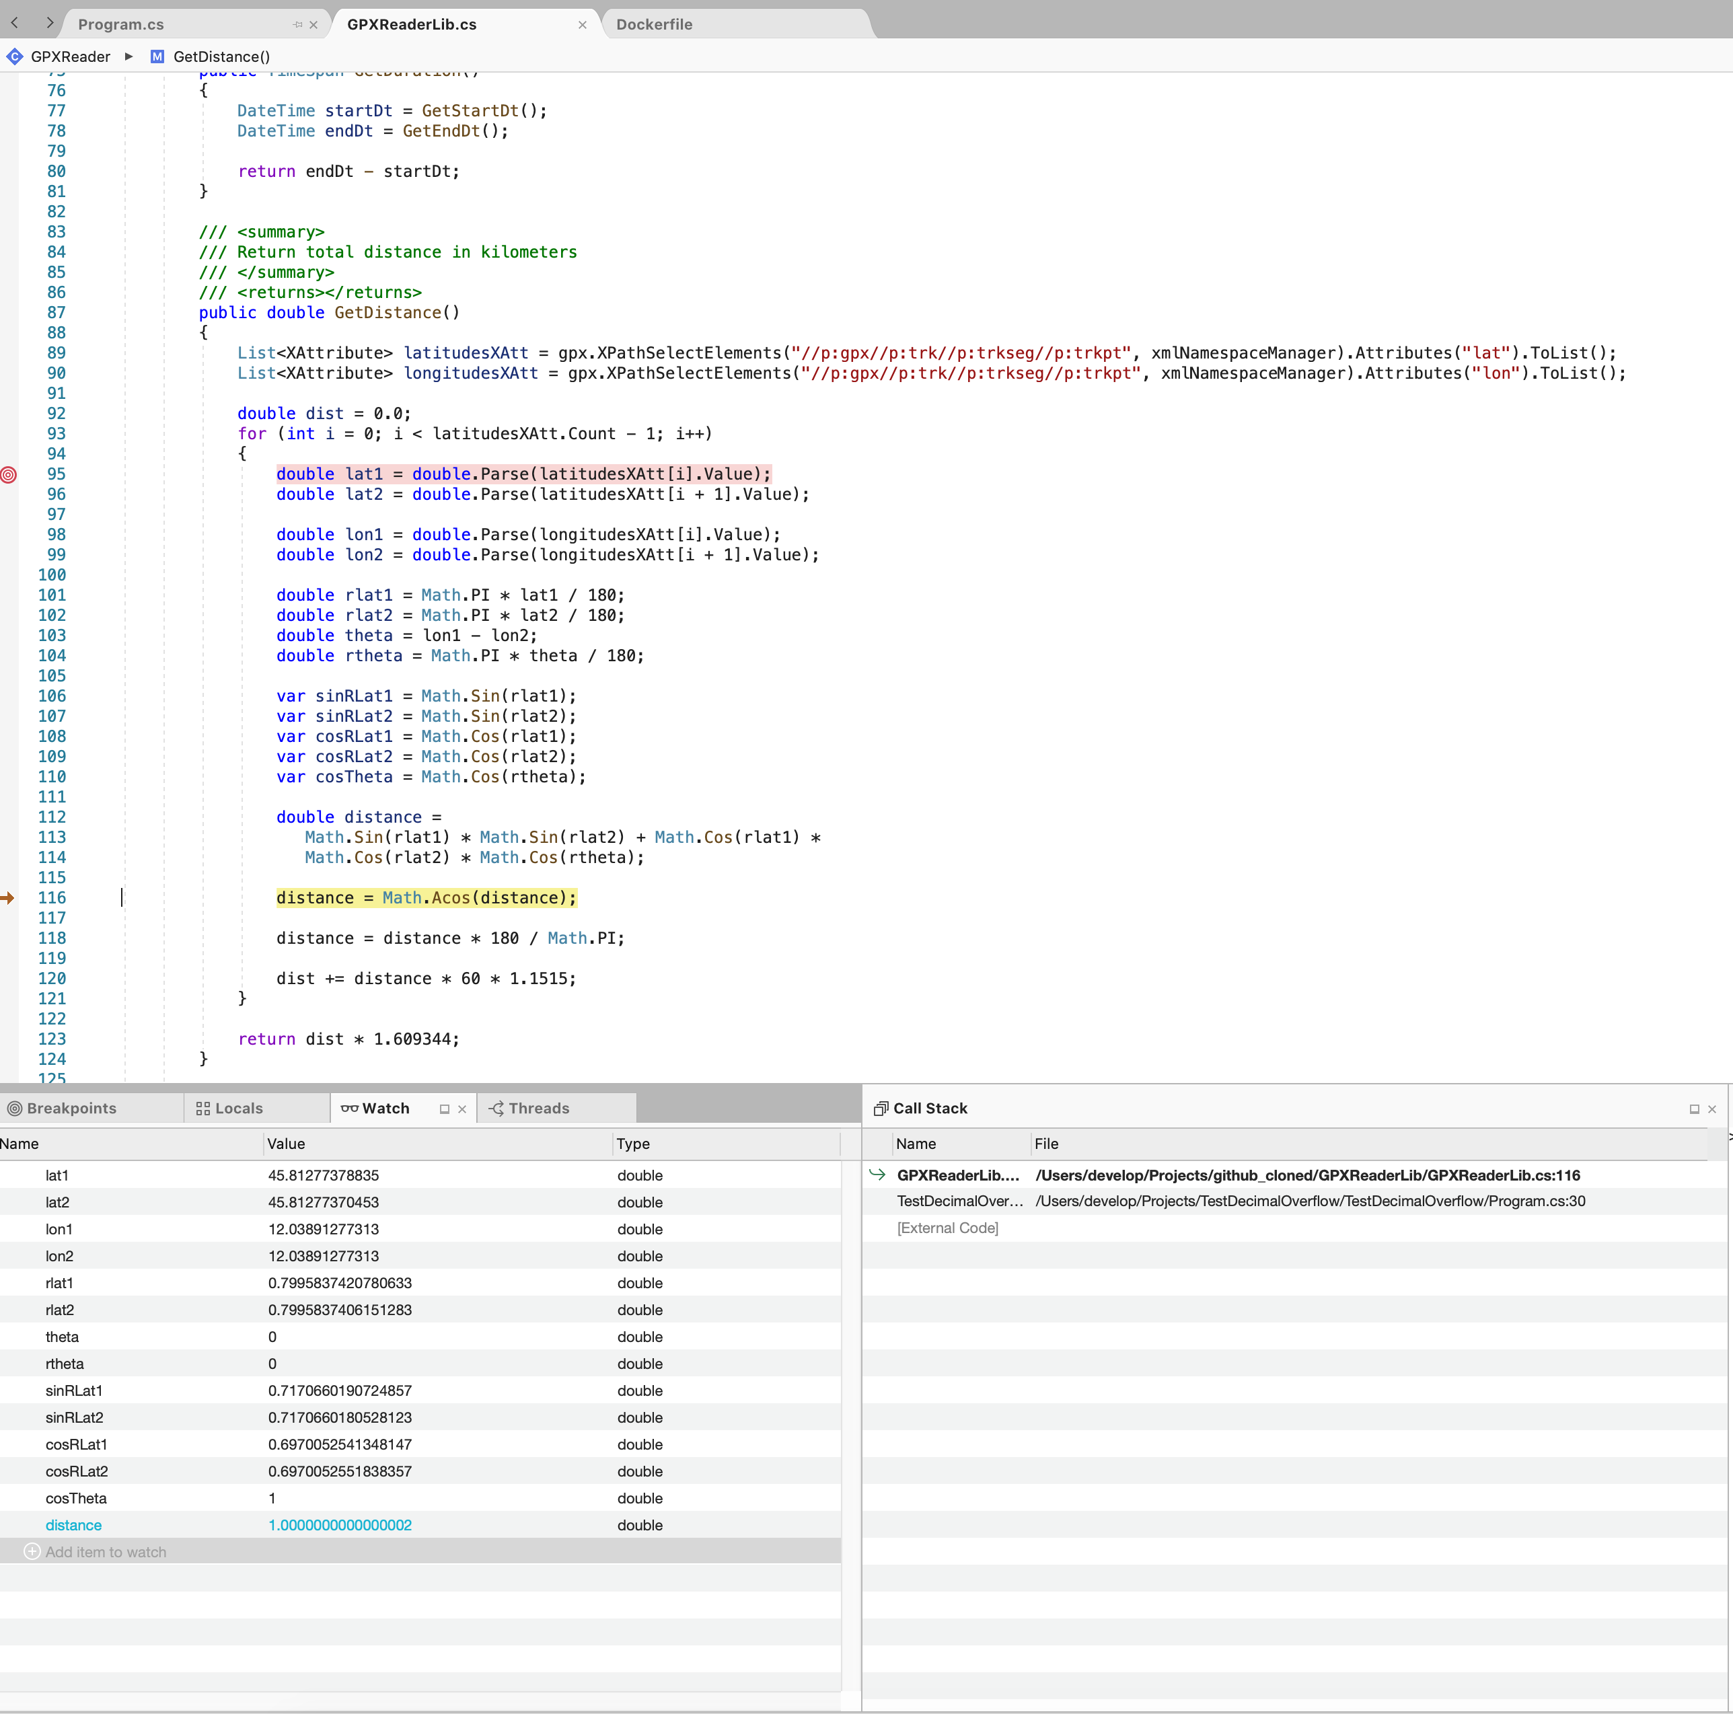Viewport: 1733px width, 1714px height.
Task: Click the Threads panel branching icon
Action: [494, 1108]
